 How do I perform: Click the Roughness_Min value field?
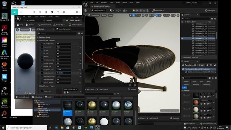pos(64,73)
